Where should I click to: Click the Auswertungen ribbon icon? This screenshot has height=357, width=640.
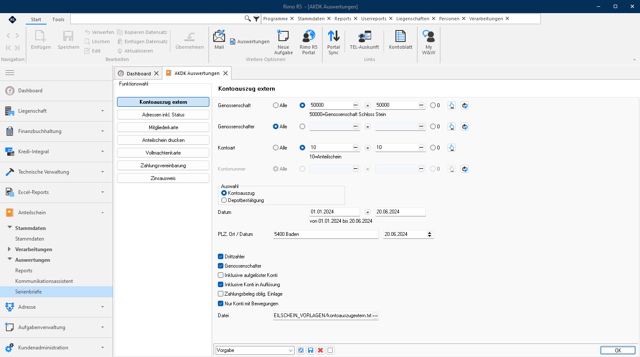[250, 42]
